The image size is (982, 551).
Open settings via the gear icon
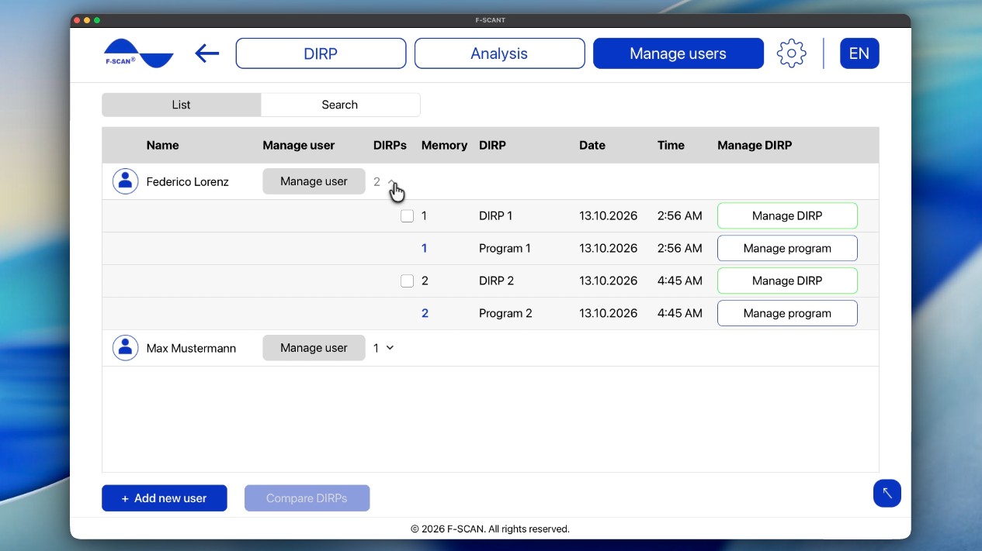tap(791, 53)
